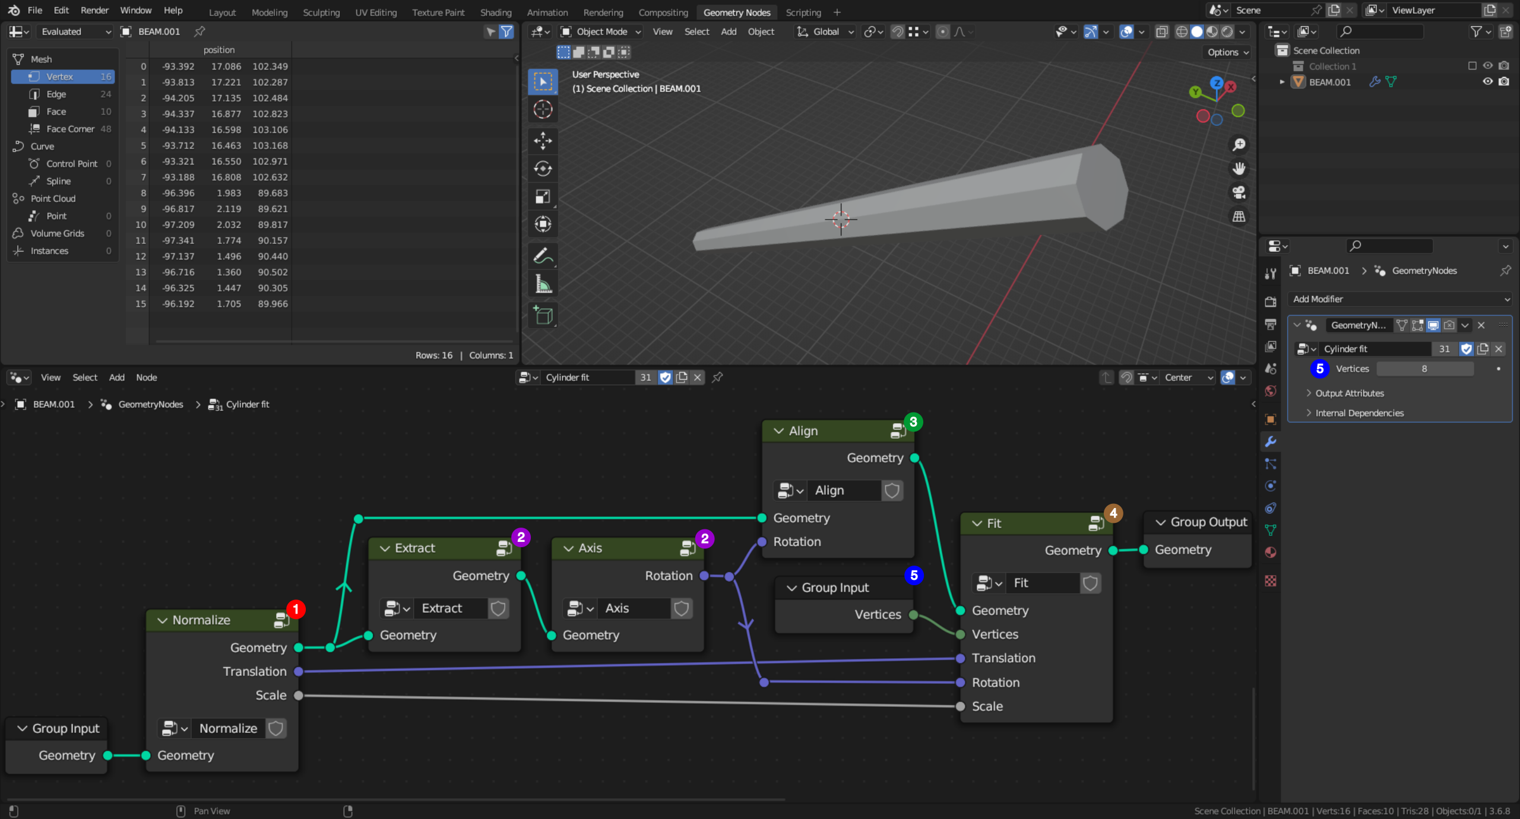
Task: Select the Annotate tool
Action: (x=543, y=256)
